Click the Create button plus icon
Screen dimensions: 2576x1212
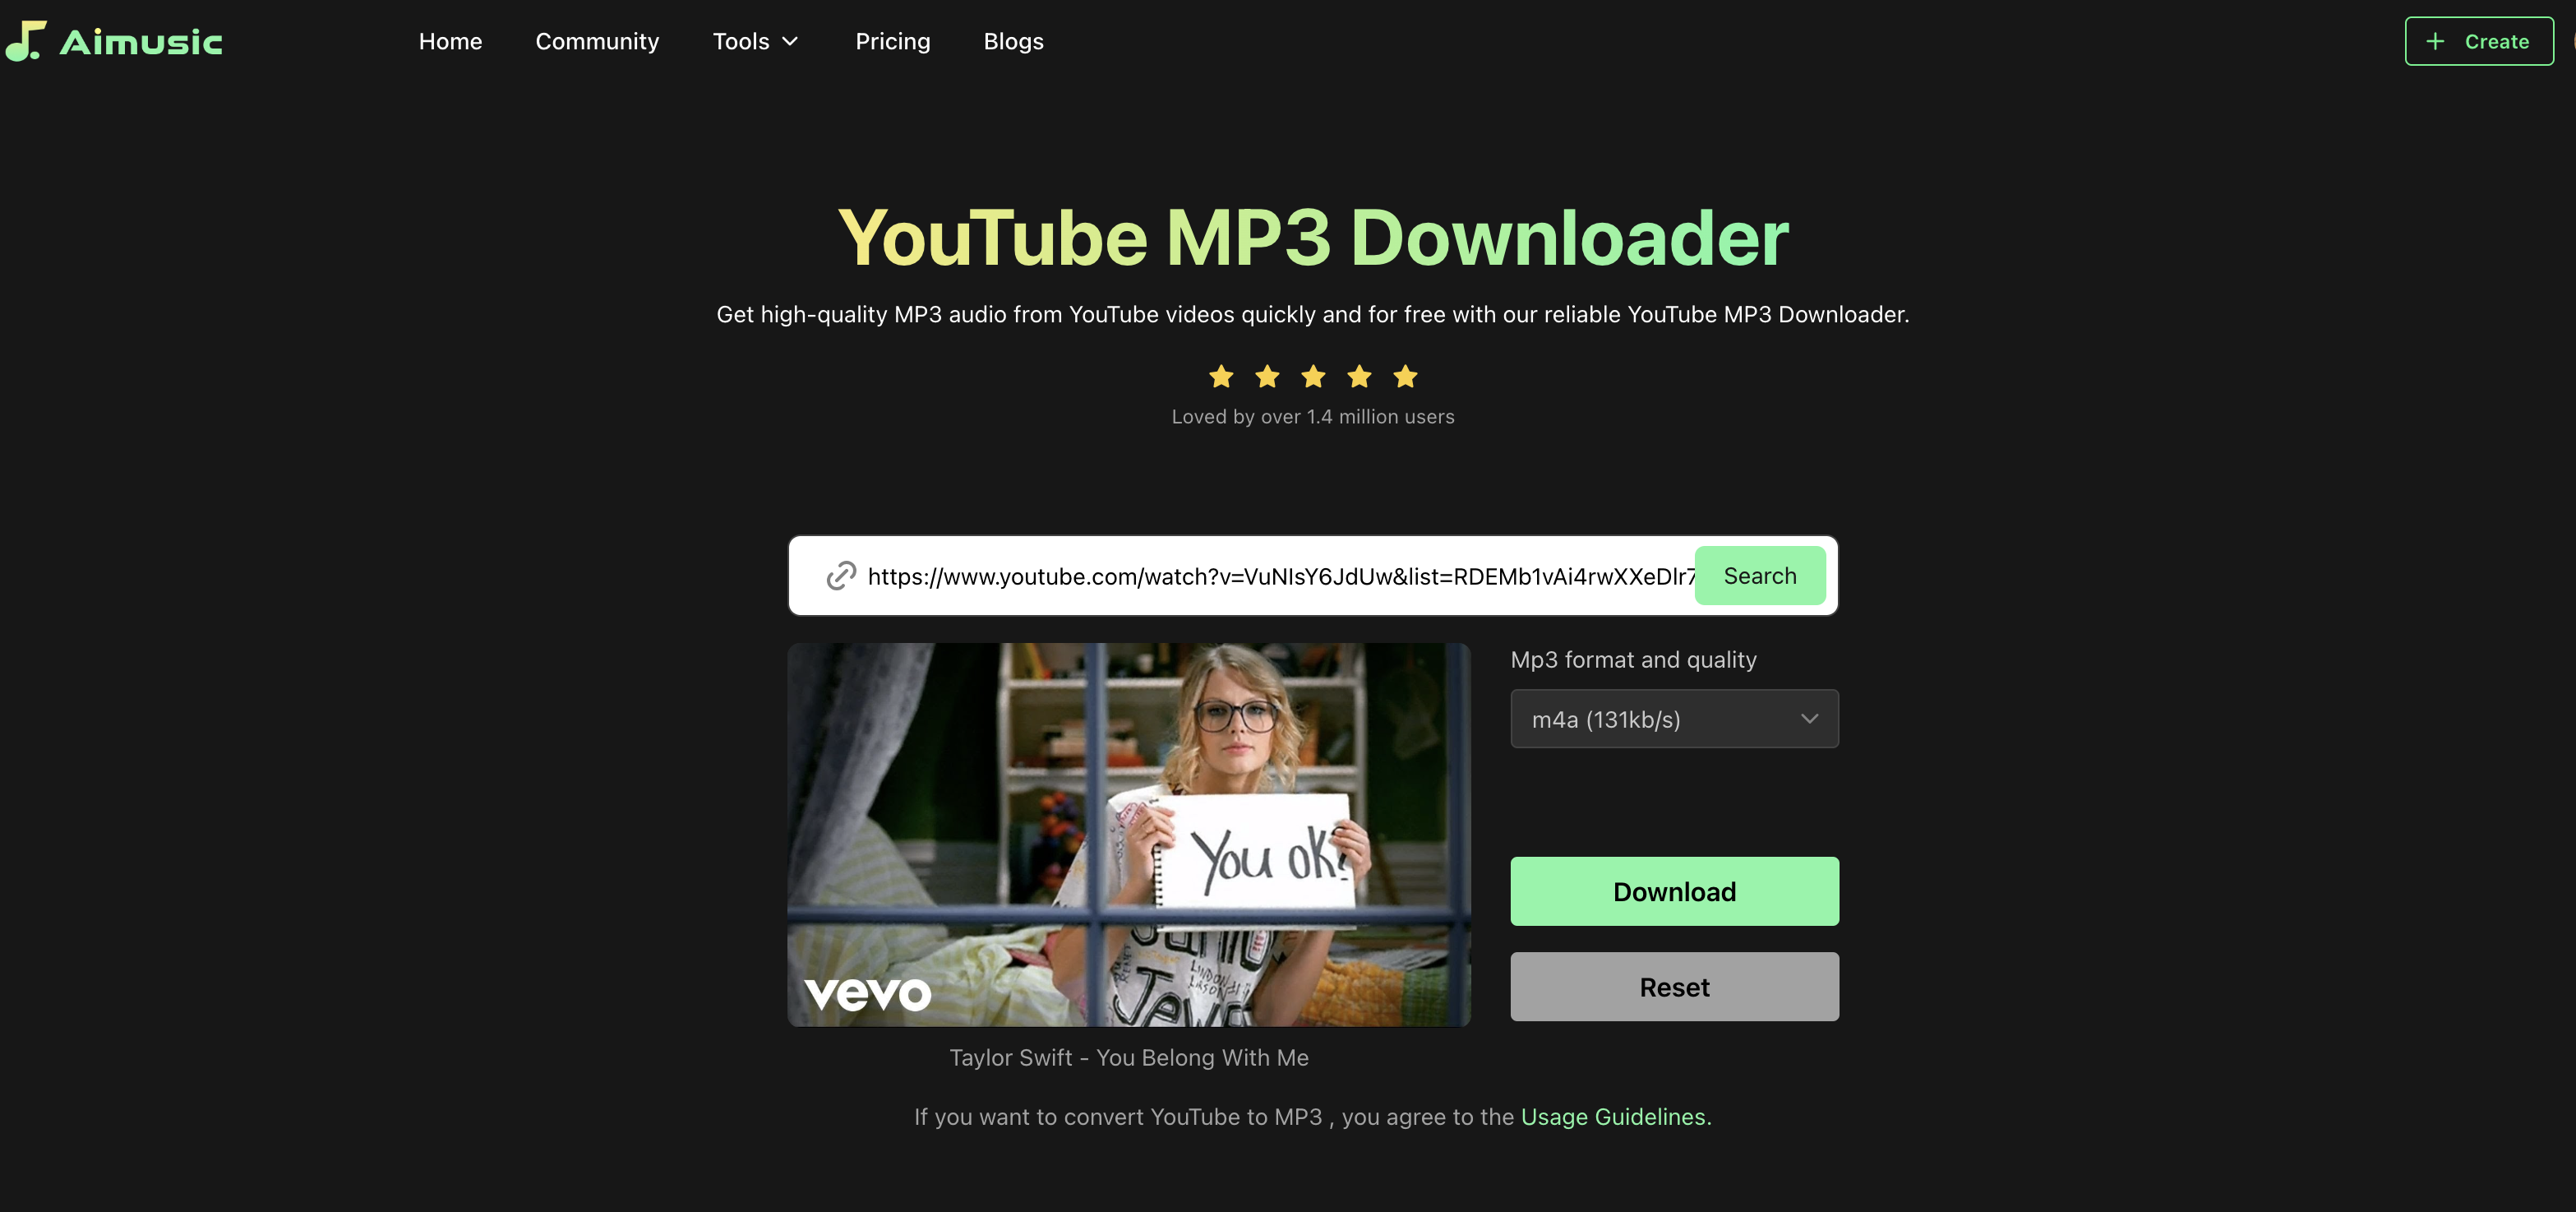[x=2438, y=39]
